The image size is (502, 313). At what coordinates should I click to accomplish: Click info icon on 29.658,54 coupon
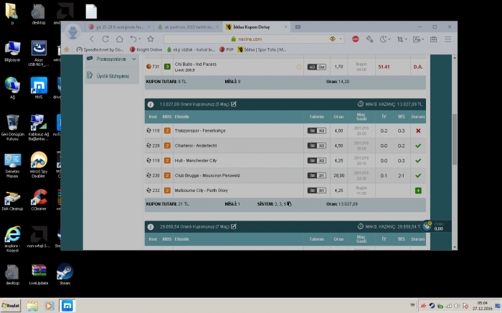pyautogui.click(x=151, y=226)
